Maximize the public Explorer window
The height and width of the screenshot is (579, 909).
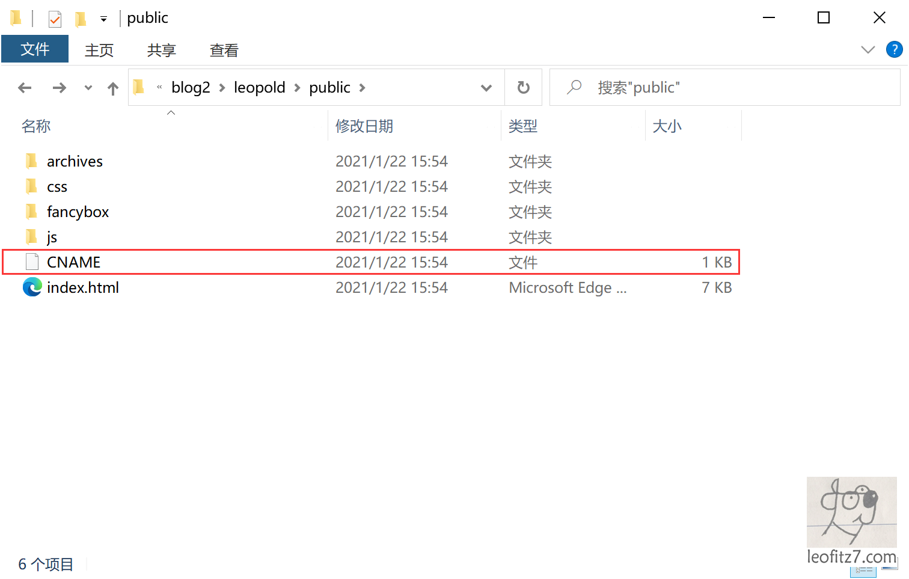(x=824, y=18)
